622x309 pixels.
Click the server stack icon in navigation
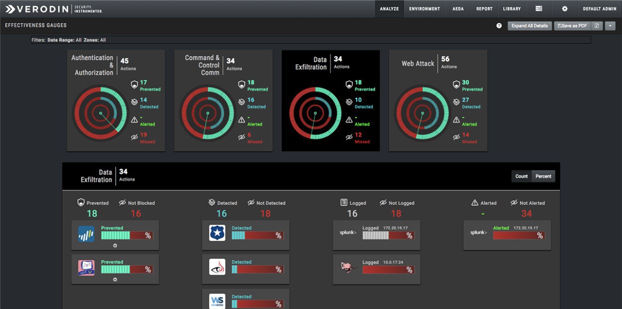(539, 8)
